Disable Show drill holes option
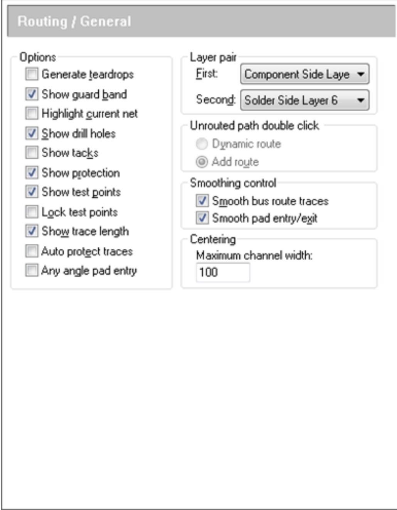The image size is (397, 510). 32,133
